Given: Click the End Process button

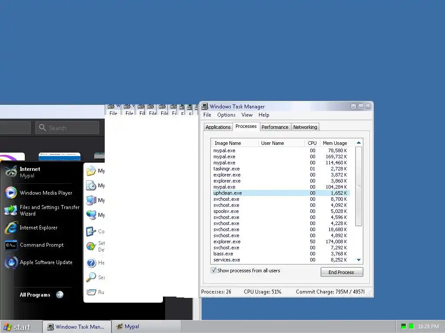Looking at the screenshot, I should (342, 272).
